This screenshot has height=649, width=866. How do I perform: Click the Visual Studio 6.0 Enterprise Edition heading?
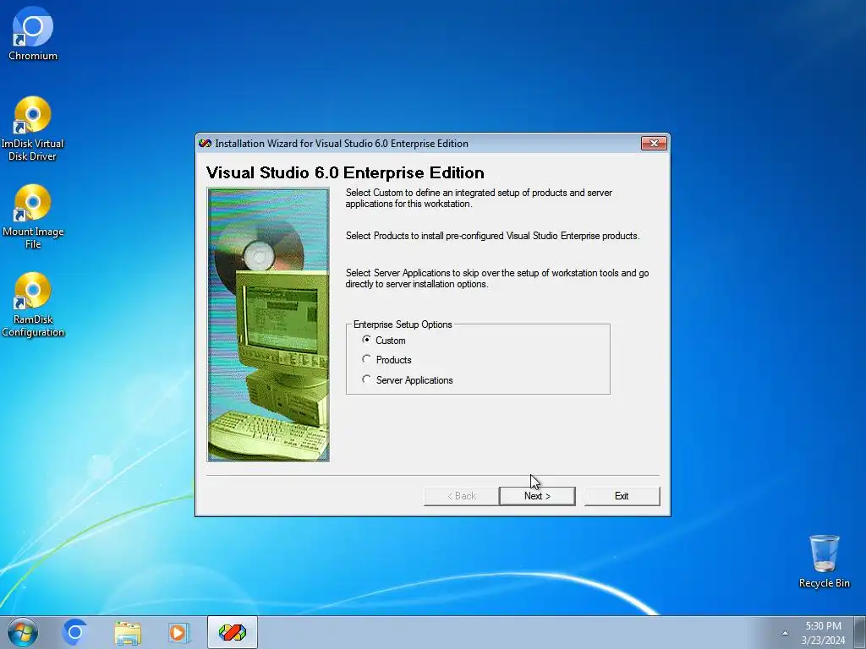tap(345, 172)
